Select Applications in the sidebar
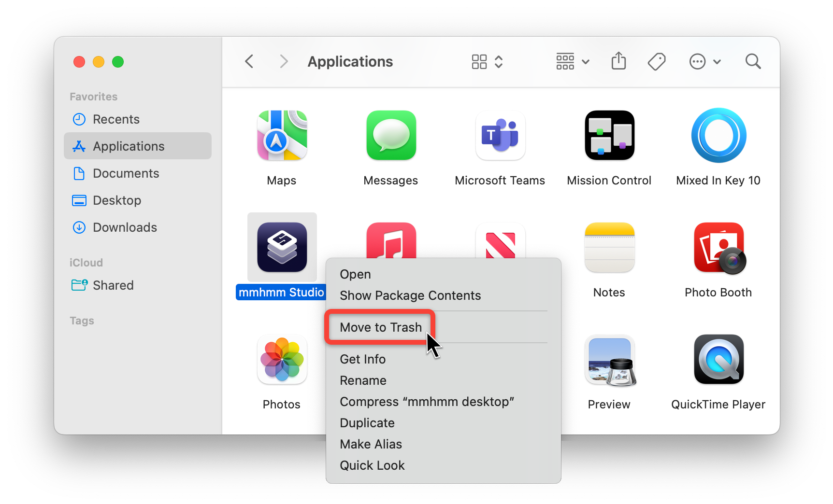 138,146
